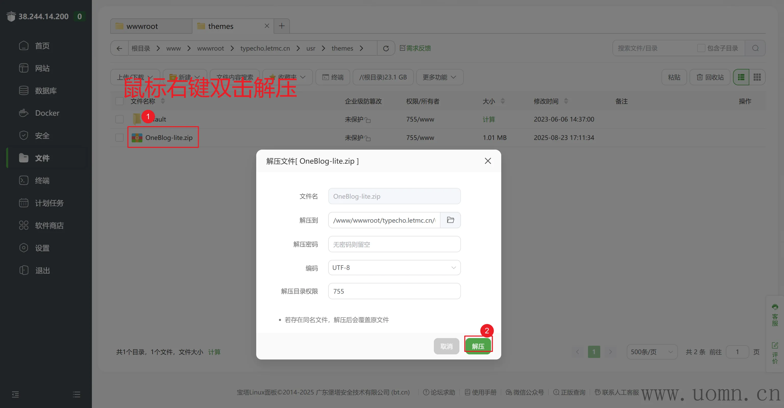Click the refresh icon in the path bar
This screenshot has height=408, width=784.
point(386,48)
